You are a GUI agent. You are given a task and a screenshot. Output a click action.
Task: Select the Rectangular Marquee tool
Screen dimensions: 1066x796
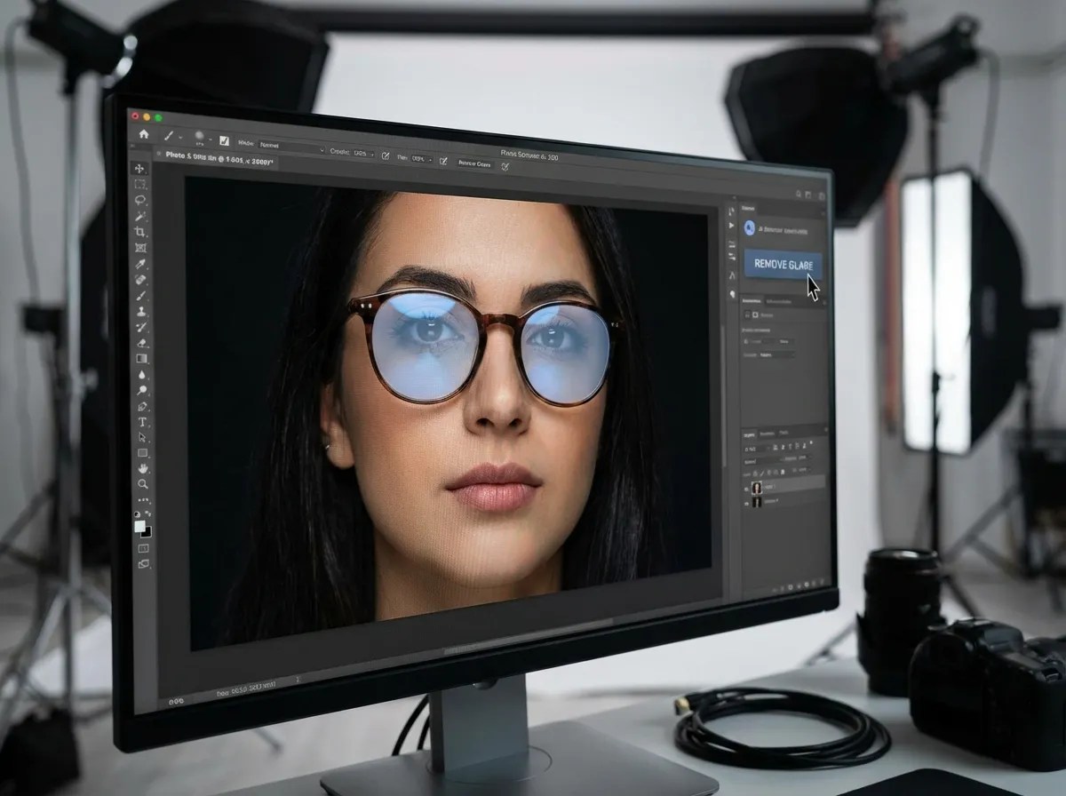tap(139, 184)
